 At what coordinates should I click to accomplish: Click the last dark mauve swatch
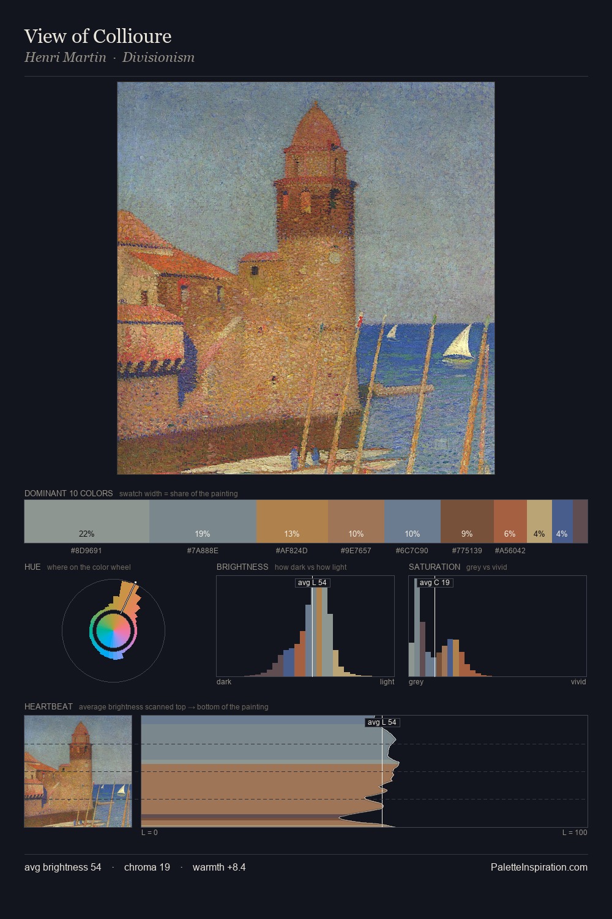point(580,521)
